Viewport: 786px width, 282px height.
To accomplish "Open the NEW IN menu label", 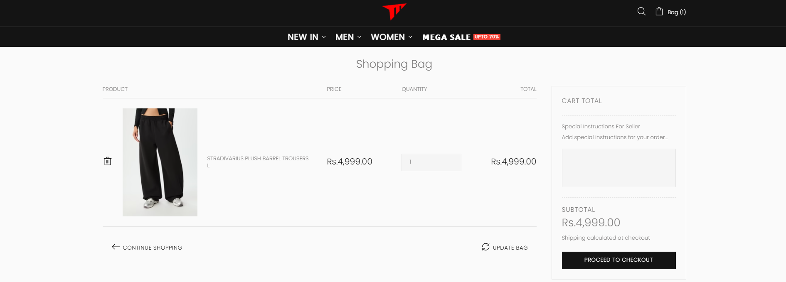I will pyautogui.click(x=303, y=37).
